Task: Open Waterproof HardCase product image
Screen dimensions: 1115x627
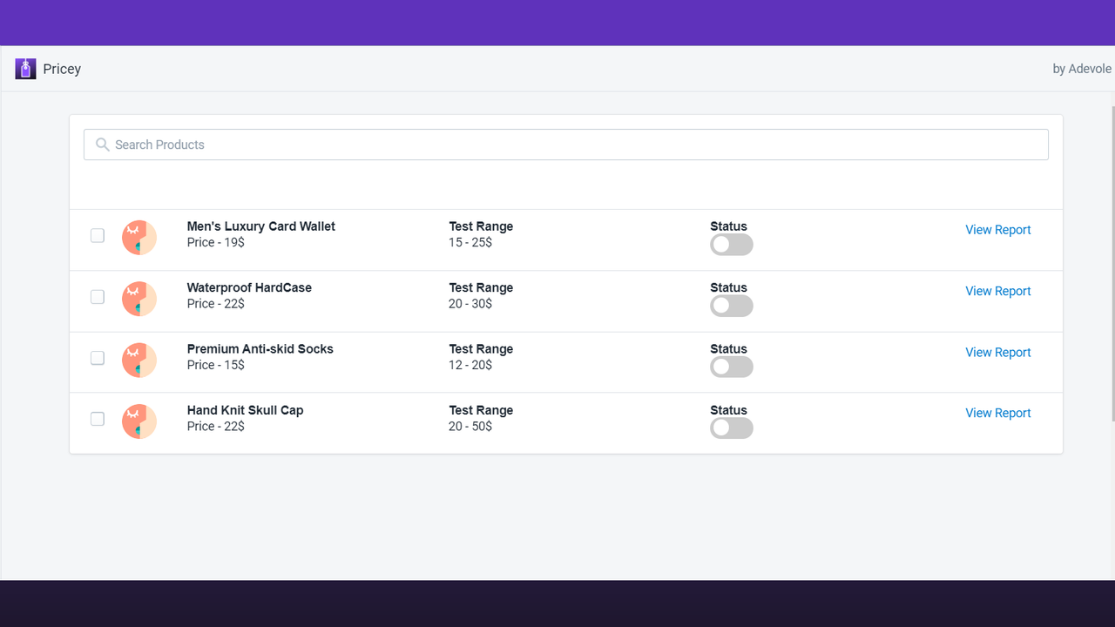Action: 139,299
